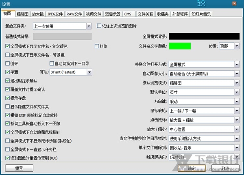Pick the 普通模式背景 gray color swatch

point(62,37)
